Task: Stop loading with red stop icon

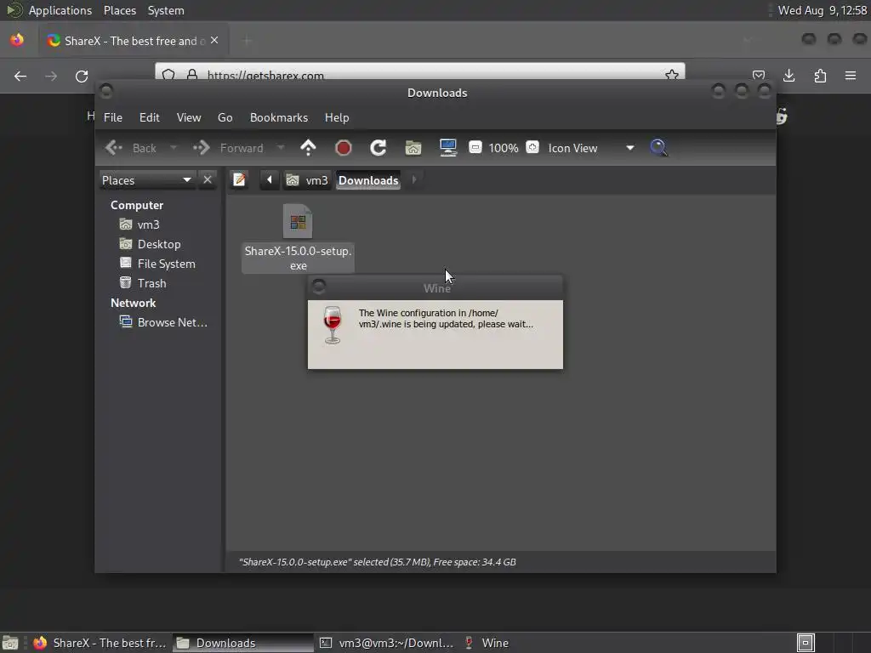Action: click(x=344, y=148)
